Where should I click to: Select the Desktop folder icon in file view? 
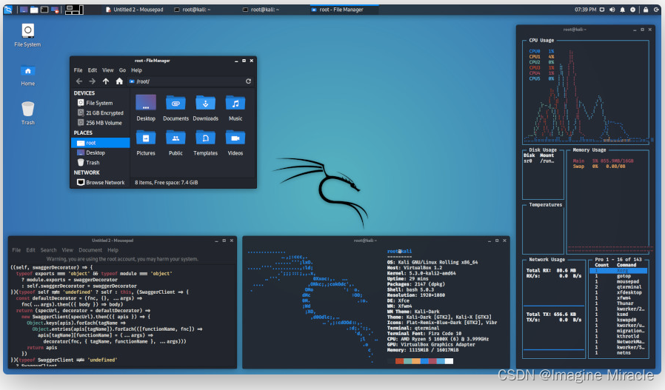click(x=146, y=108)
